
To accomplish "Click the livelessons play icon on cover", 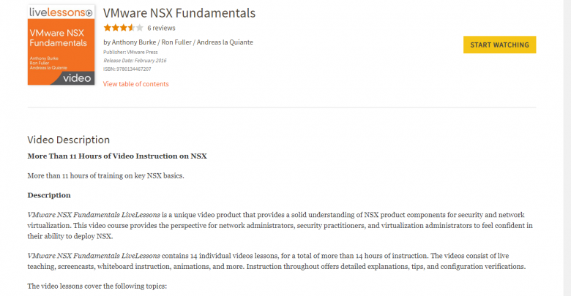I will point(89,13).
